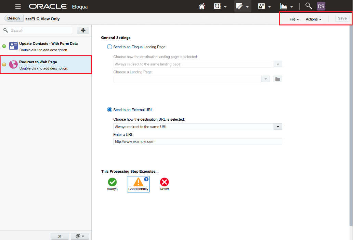
Task: Open the Actions menu
Action: pos(313,19)
